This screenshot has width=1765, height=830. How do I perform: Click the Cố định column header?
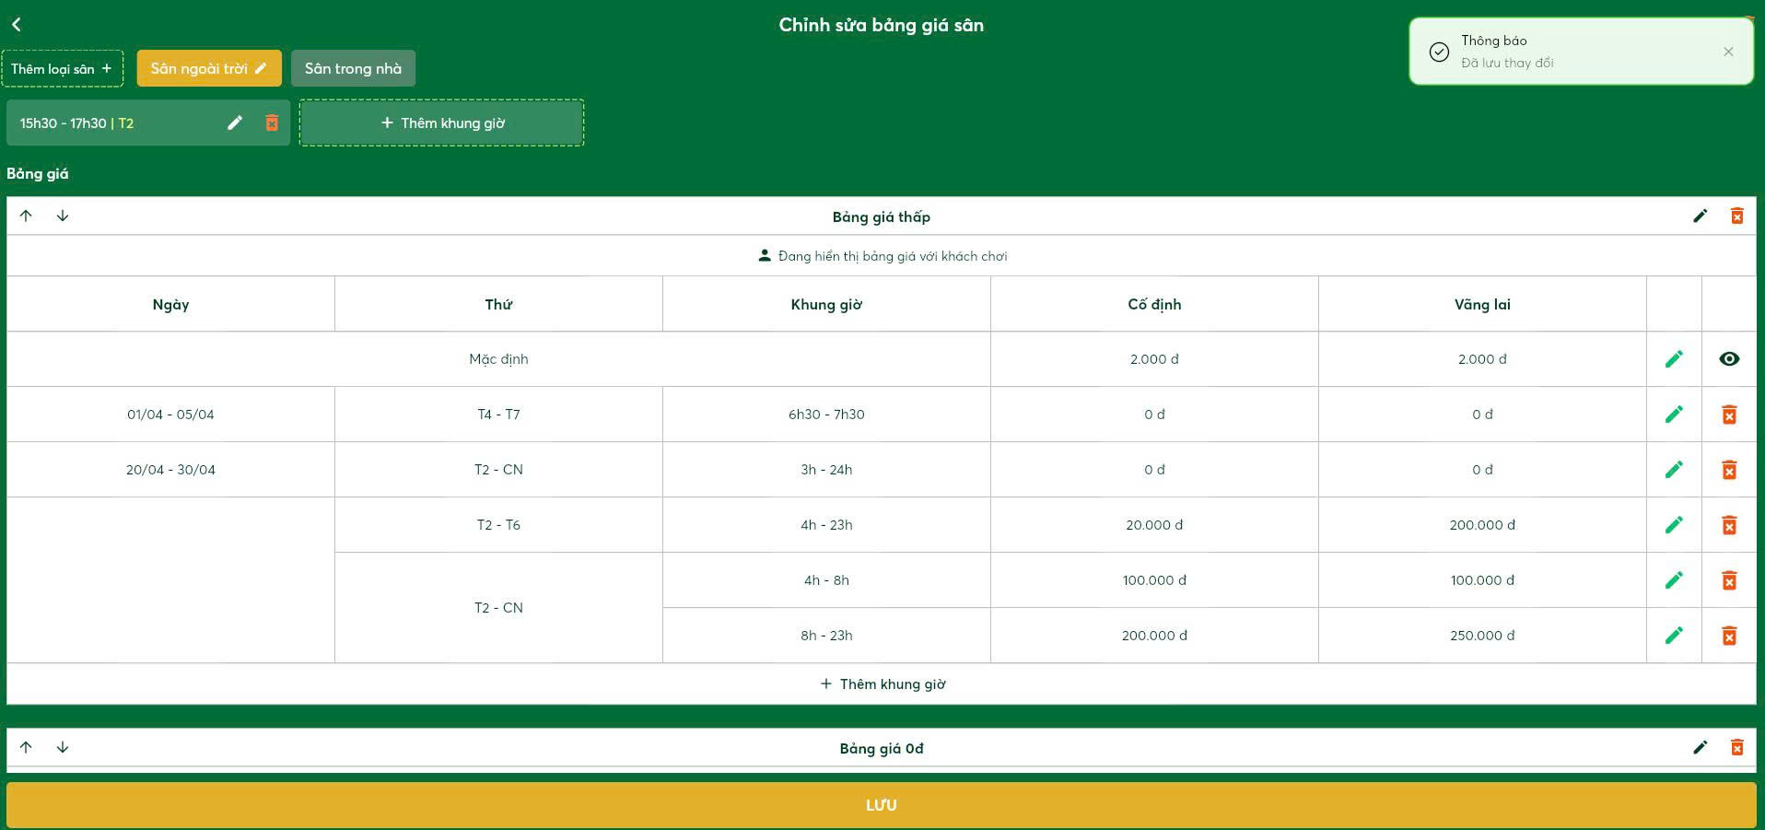(1154, 304)
